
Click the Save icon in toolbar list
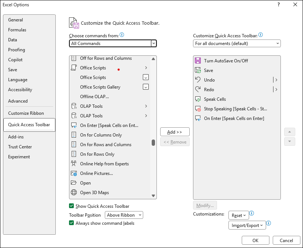pyautogui.click(x=198, y=70)
